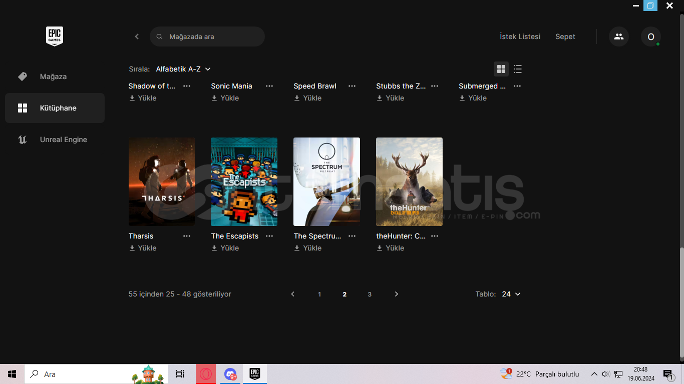
Task: Open options menu for Sonic Mania
Action: tap(269, 86)
